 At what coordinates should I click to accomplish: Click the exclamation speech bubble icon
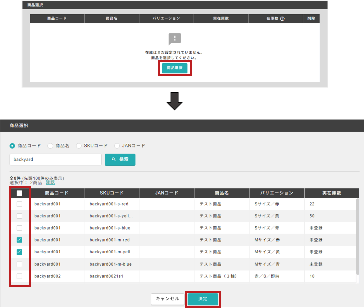175,39
